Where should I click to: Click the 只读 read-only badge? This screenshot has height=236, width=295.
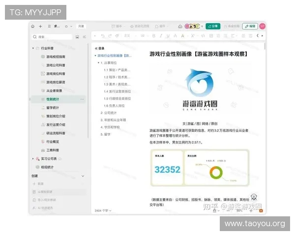pos(81,26)
